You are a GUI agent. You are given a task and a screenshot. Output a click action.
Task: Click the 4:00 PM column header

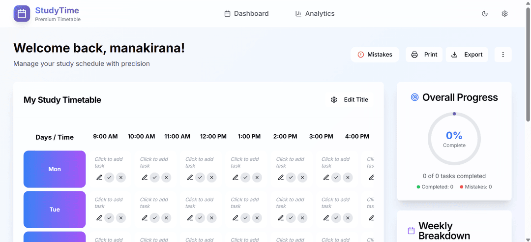[357, 137]
